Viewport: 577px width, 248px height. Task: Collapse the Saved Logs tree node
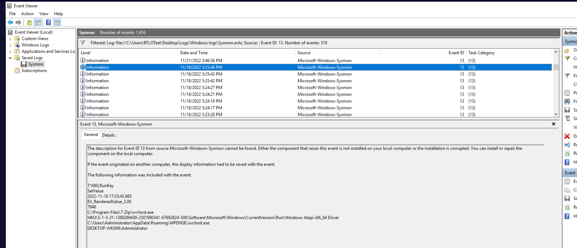(10, 58)
